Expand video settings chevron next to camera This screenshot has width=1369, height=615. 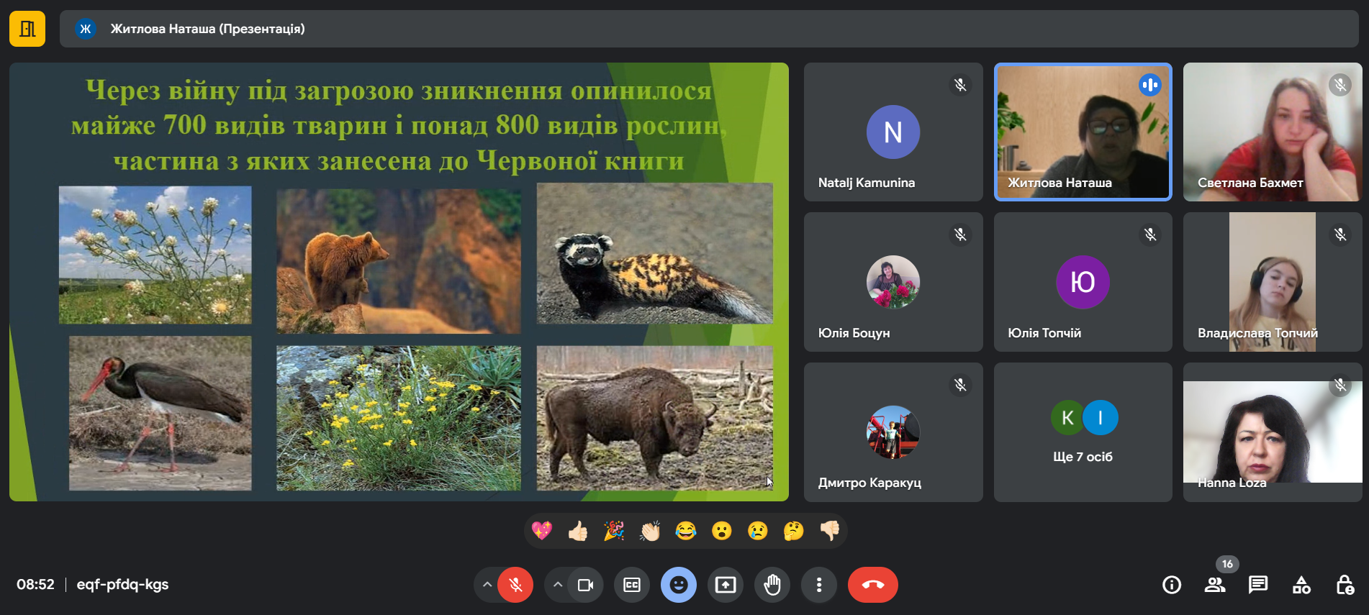[x=557, y=585]
